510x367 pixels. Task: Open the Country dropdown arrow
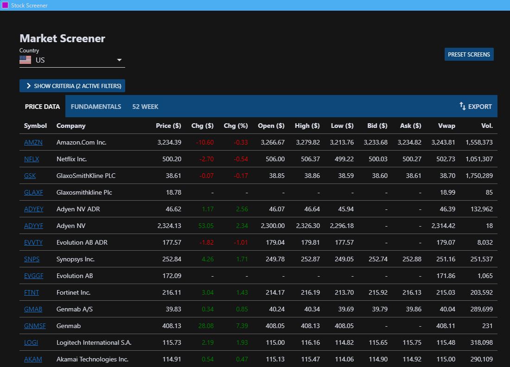tap(119, 60)
